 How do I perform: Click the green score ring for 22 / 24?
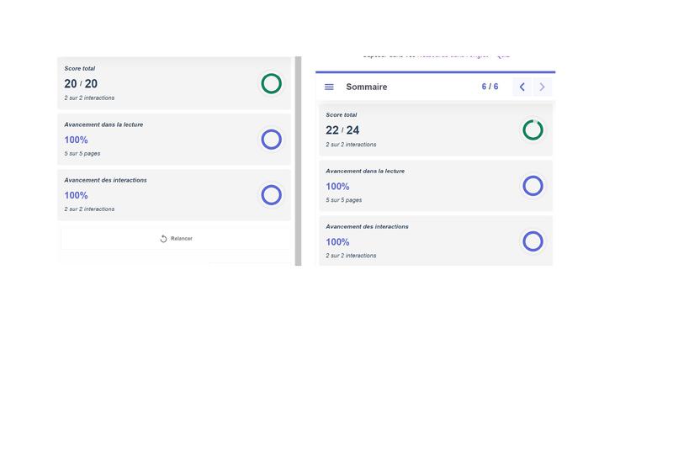point(533,130)
